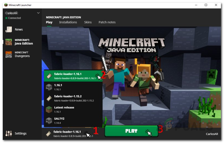Open the Patch notes tab
The width and height of the screenshot is (224, 143).
pos(107,22)
